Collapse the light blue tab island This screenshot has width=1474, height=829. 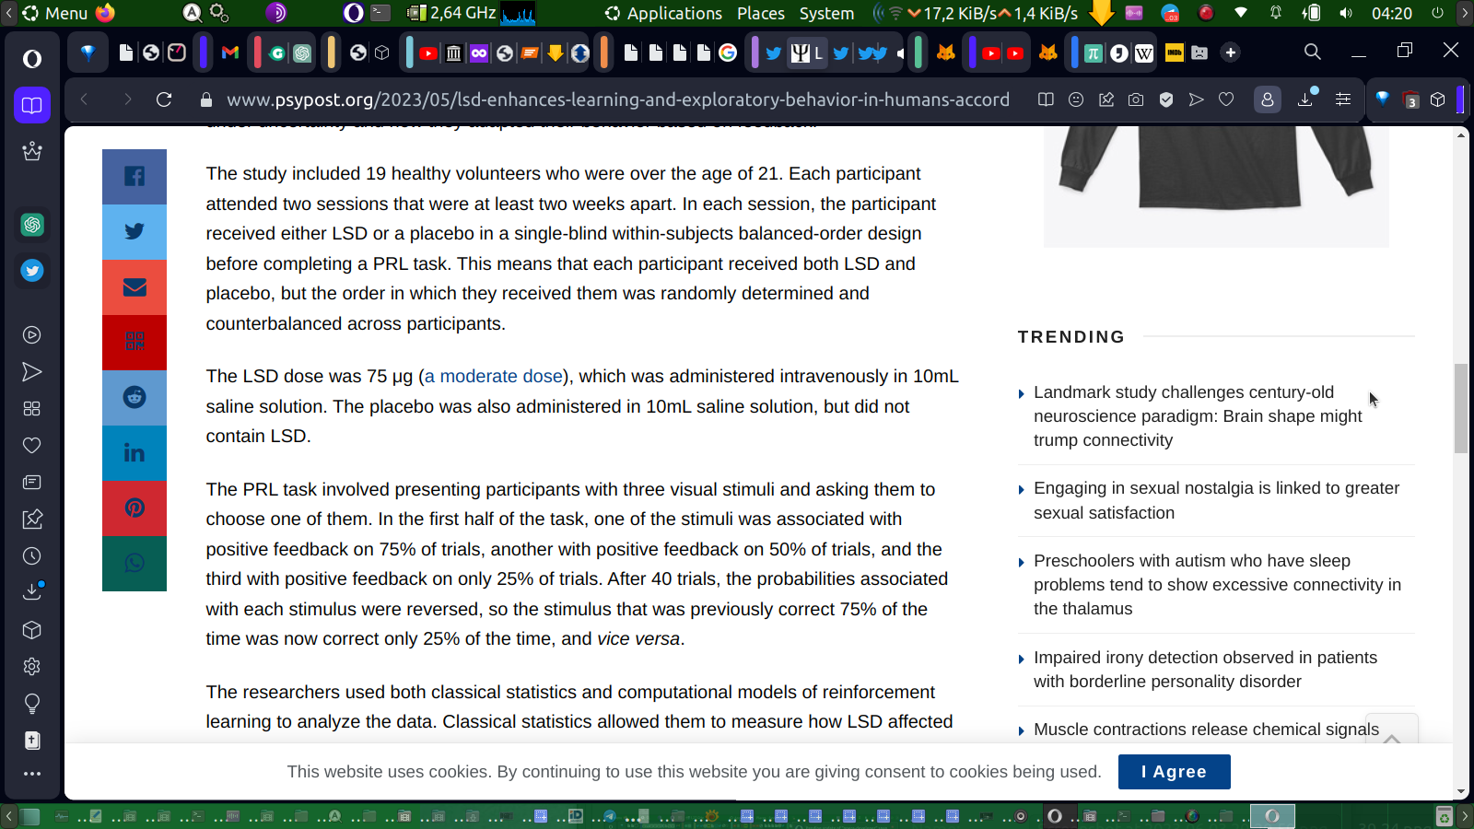point(409,53)
